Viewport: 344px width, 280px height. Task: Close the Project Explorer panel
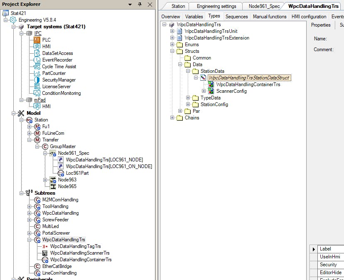pos(149,4)
